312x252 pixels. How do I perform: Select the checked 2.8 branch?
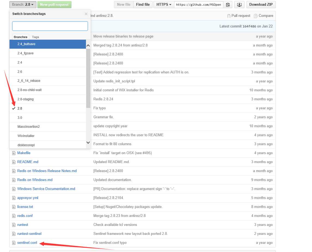pos(48,108)
